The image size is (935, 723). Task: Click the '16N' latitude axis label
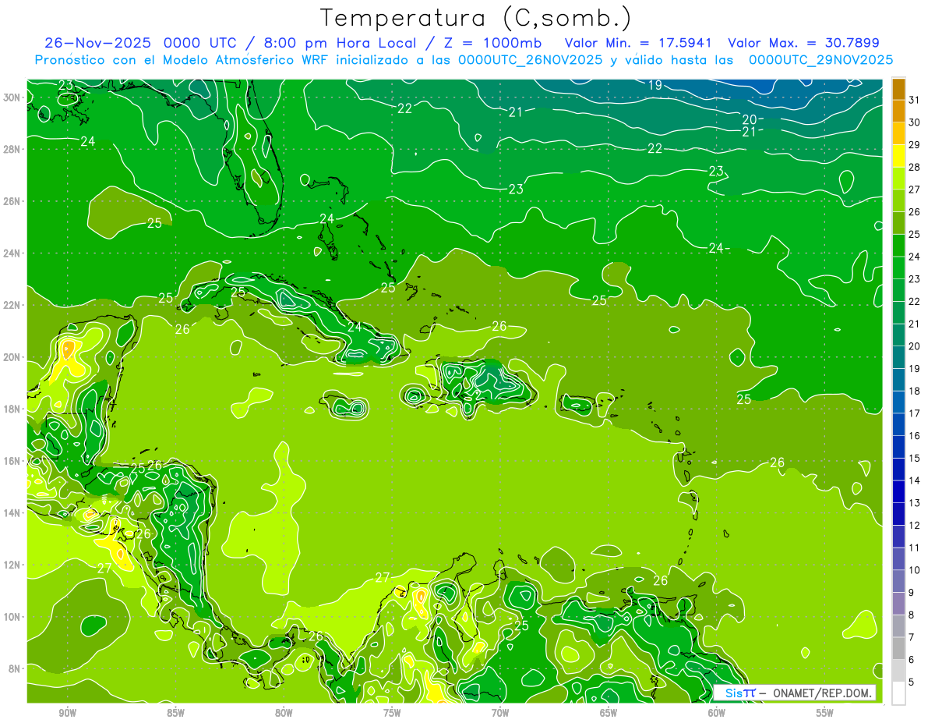13,461
